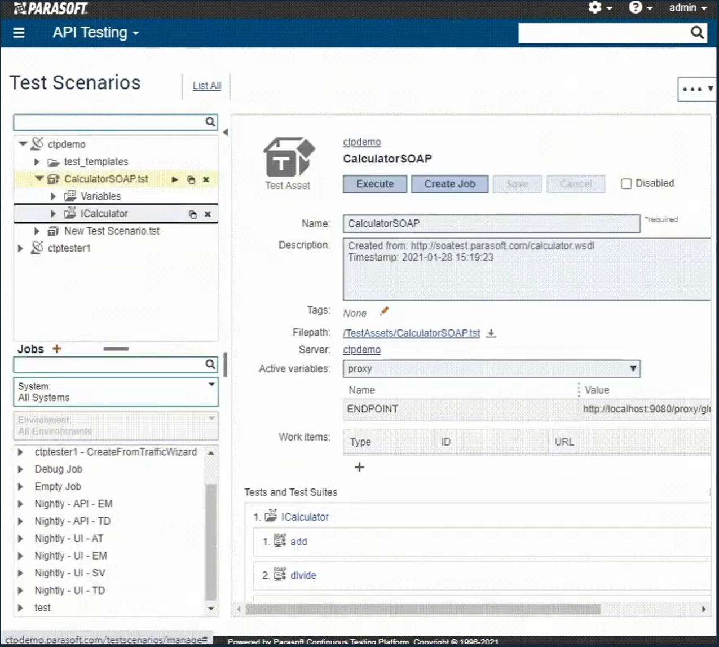This screenshot has height=647, width=719.
Task: Click the horizontal scrollbar right arrow
Action: [x=704, y=609]
